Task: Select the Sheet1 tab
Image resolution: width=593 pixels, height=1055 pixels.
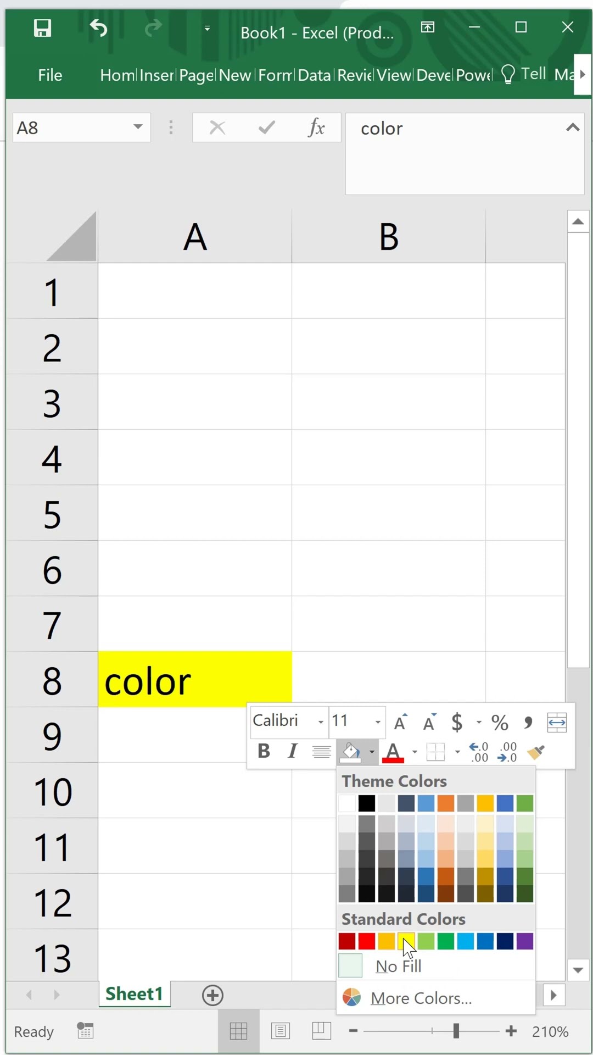Action: (135, 994)
